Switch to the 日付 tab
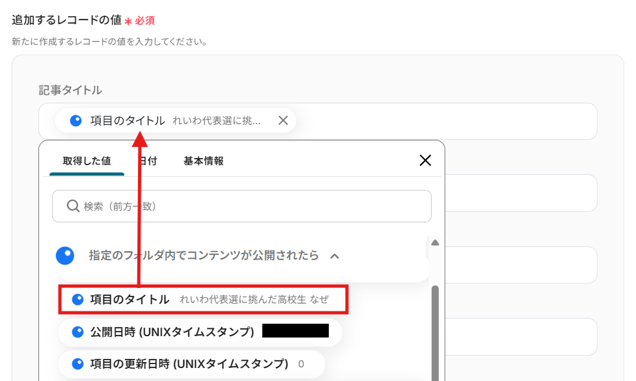Screen dimensions: 636x381 pyautogui.click(x=148, y=161)
